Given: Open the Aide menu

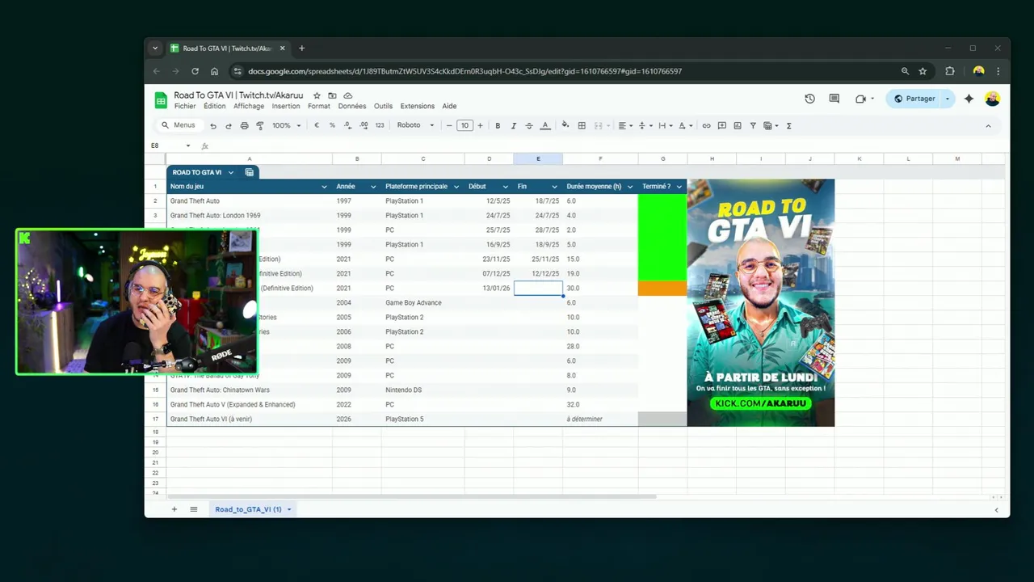Looking at the screenshot, I should (450, 106).
